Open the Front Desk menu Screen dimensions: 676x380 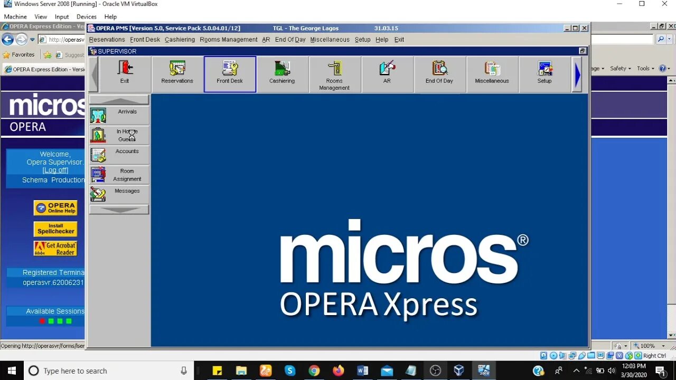coord(145,40)
